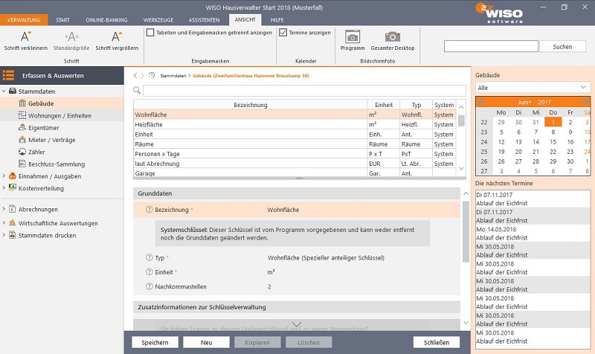The width and height of the screenshot is (595, 354).
Task: Click the Schrift verkleinern icon
Action: click(25, 36)
